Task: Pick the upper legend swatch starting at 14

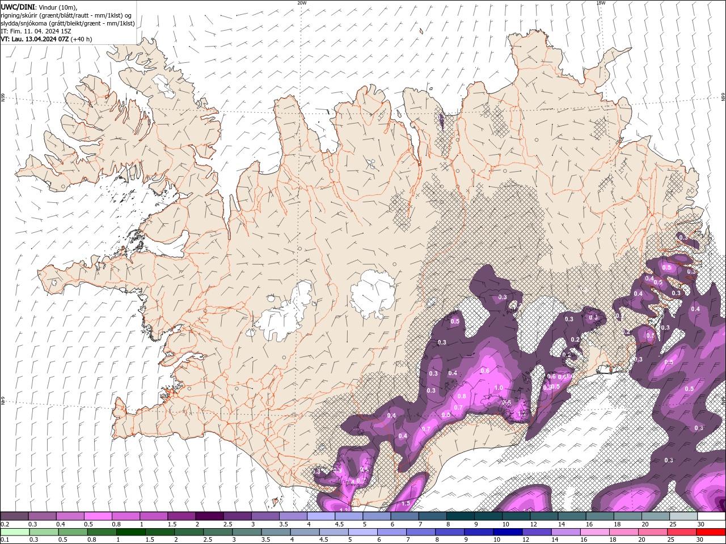Action: click(571, 516)
